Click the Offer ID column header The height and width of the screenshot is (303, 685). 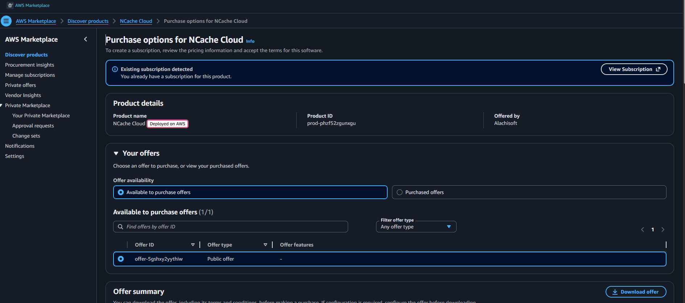pyautogui.click(x=144, y=245)
